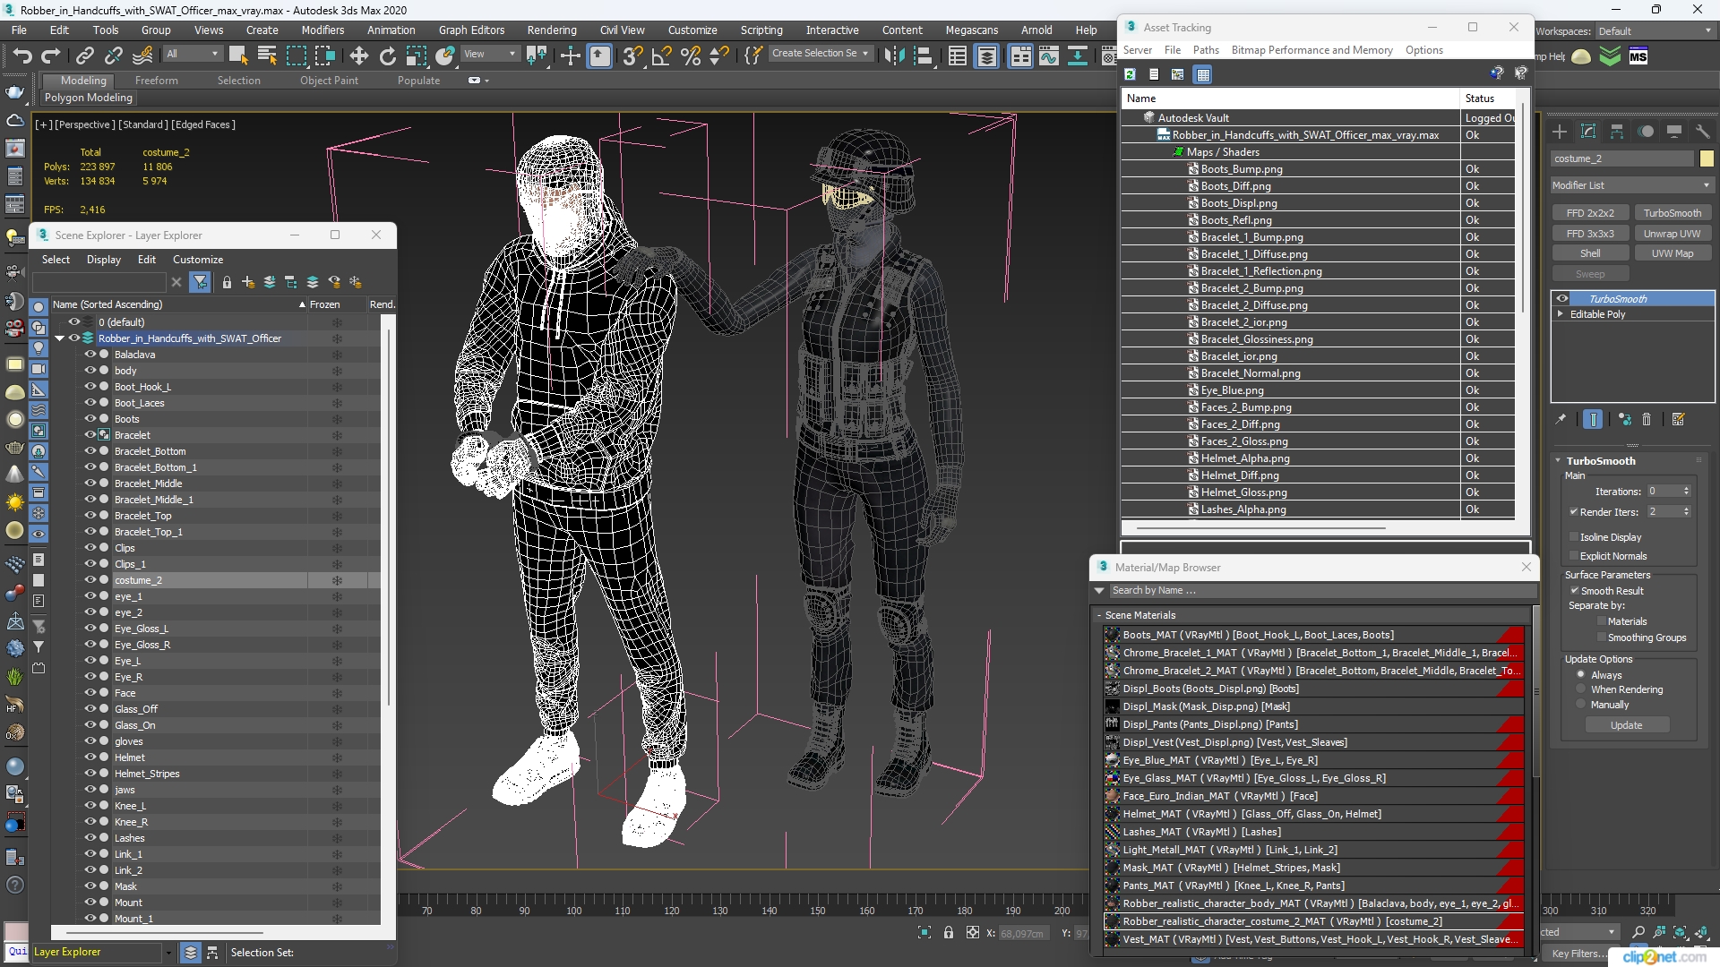Viewport: 1720px width, 967px height.
Task: Open the Hierarchy command panel tab
Action: click(1617, 132)
